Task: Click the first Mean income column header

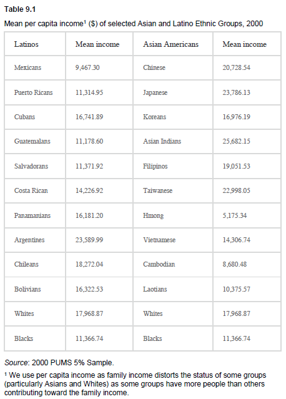Action: click(97, 44)
